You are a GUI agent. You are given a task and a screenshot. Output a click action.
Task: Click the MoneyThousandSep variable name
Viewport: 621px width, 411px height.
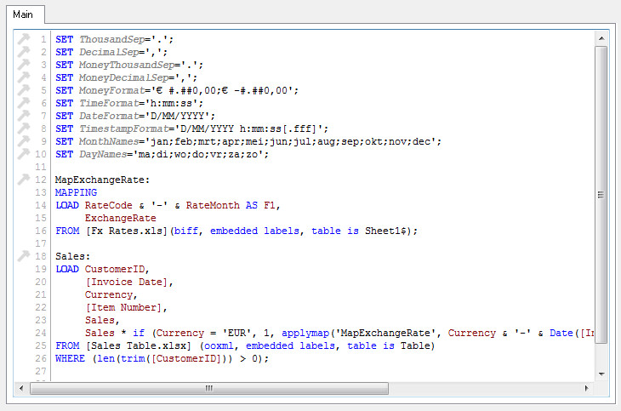(127, 65)
